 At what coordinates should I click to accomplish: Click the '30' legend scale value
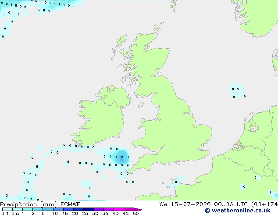click(96, 213)
